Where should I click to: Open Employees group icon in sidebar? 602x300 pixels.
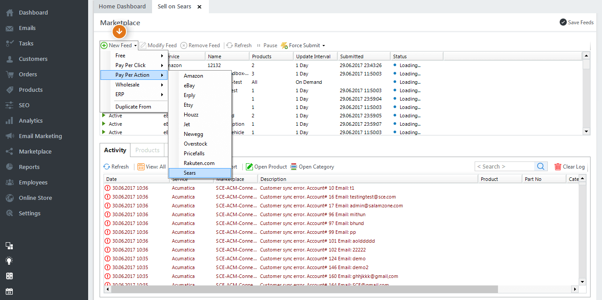pos(9,183)
